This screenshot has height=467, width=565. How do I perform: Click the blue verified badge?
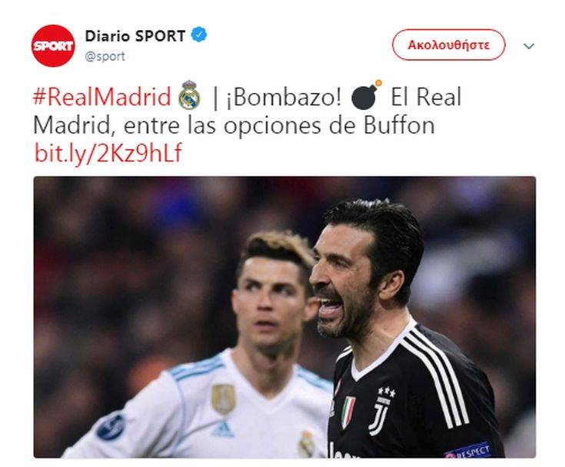199,35
